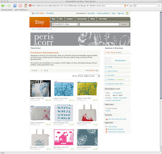Click the heart icon by See who hearts
This screenshot has width=162, height=154.
click(x=107, y=119)
